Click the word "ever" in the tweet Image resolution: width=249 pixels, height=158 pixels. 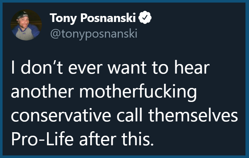(x=85, y=68)
